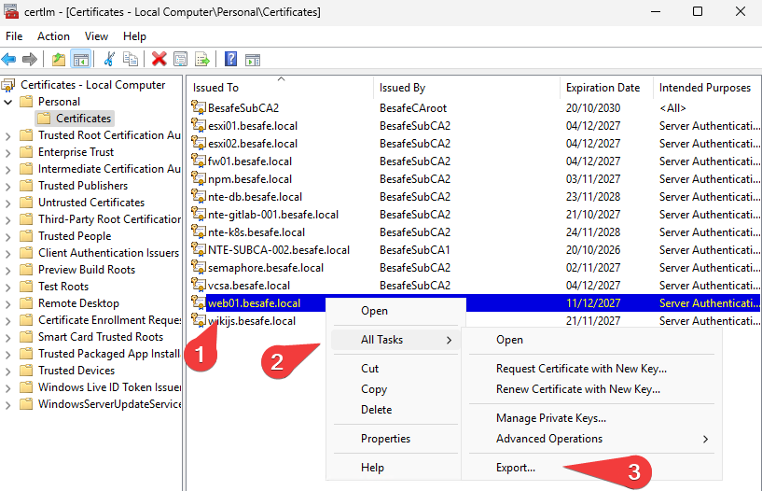Click the red Delete X toolbar icon
This screenshot has height=491, width=762.
pos(159,60)
